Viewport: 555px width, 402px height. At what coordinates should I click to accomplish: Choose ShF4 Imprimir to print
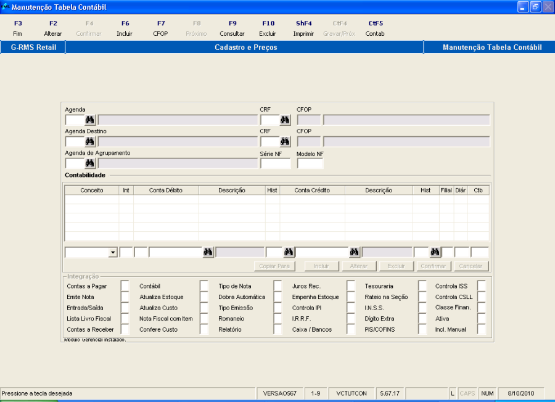tap(303, 28)
